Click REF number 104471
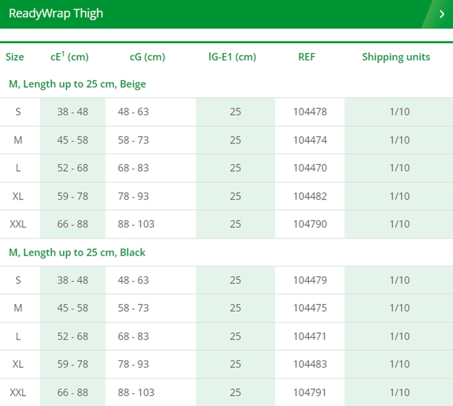The height and width of the screenshot is (406, 453). point(310,336)
